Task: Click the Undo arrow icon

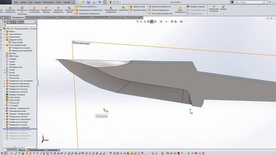Action: tap(100, 2)
